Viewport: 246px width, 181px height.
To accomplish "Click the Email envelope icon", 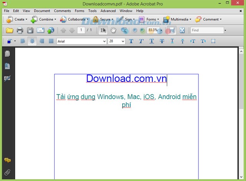I will [40, 30].
